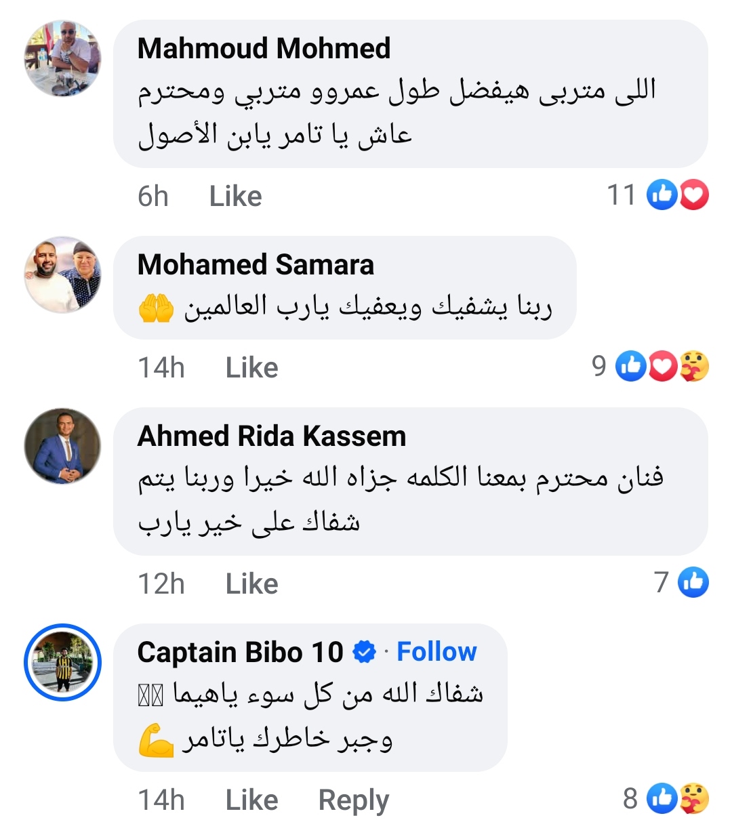The height and width of the screenshot is (820, 732).
Task: Like Captain Bibo 10's comment
Action: coord(251,800)
